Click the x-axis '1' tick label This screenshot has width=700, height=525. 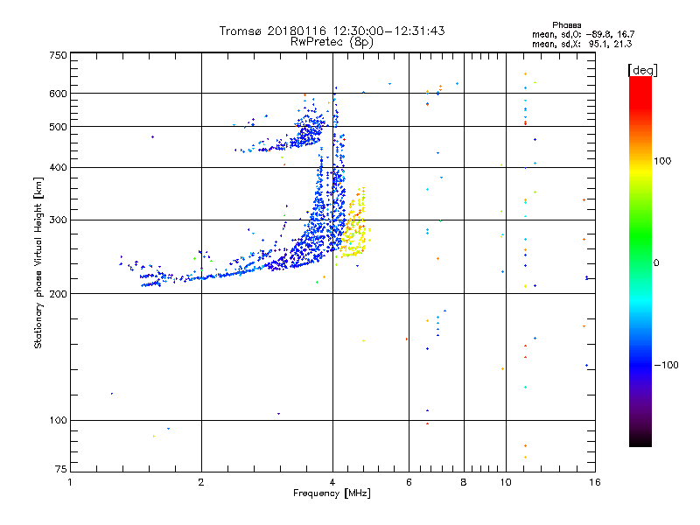coord(70,482)
